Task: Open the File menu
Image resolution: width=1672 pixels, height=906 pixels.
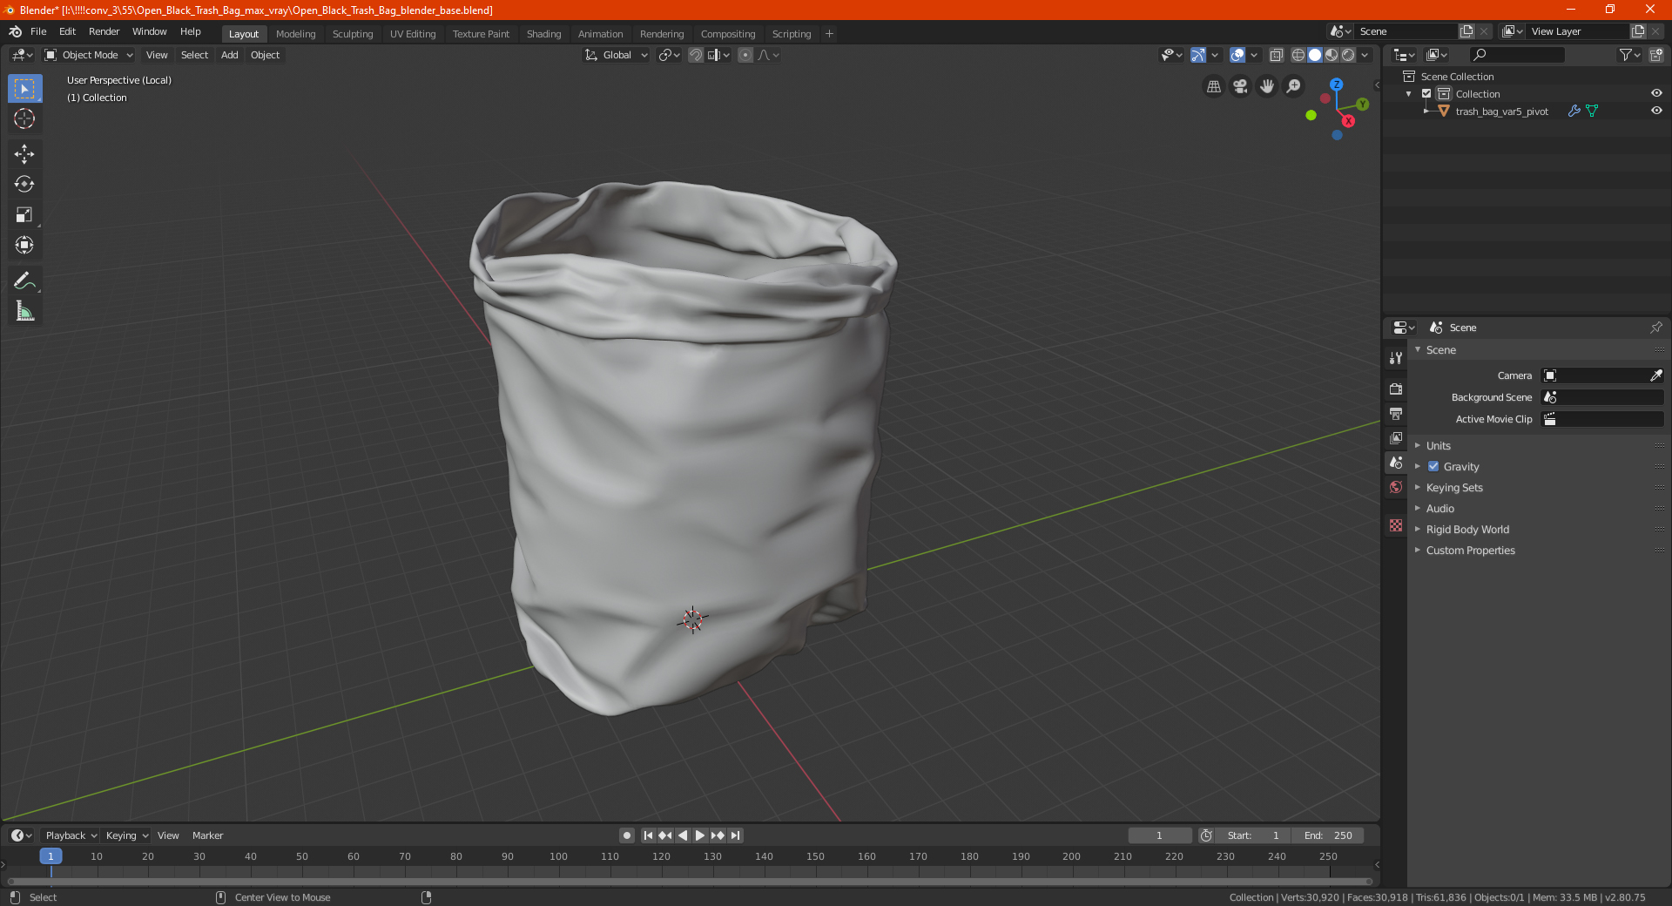Action: tap(38, 31)
